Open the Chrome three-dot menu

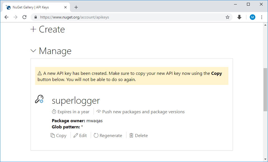tap(262, 17)
